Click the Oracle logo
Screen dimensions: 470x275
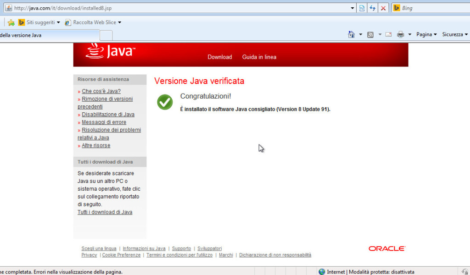(x=386, y=248)
